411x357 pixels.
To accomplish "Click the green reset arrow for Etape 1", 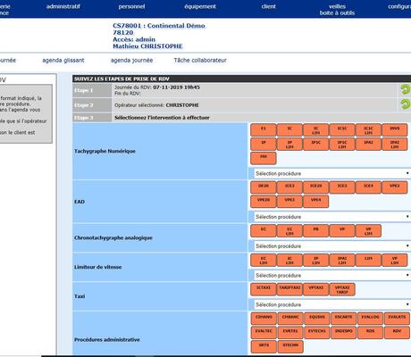I will (406, 89).
